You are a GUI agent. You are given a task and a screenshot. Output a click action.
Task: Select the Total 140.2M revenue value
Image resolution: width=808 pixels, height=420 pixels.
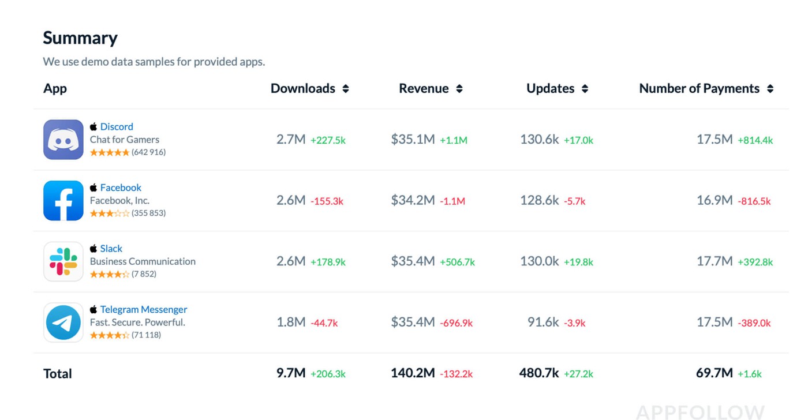[x=413, y=373]
